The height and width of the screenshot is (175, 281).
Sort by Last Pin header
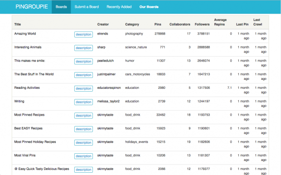(242, 24)
